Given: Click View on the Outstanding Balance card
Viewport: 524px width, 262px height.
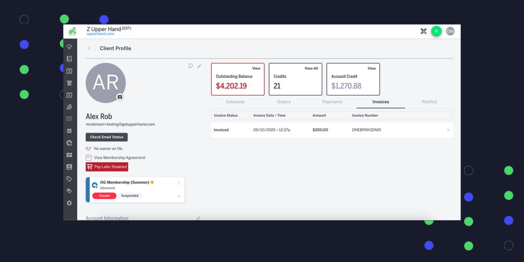Looking at the screenshot, I should (x=256, y=69).
